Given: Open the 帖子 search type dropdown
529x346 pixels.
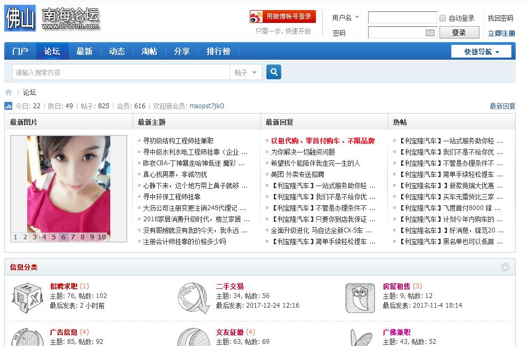Looking at the screenshot, I should tap(246, 72).
